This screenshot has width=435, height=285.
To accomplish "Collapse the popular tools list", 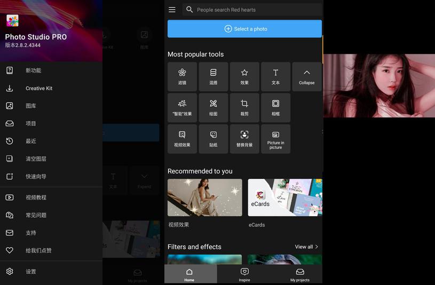I will (x=306, y=76).
